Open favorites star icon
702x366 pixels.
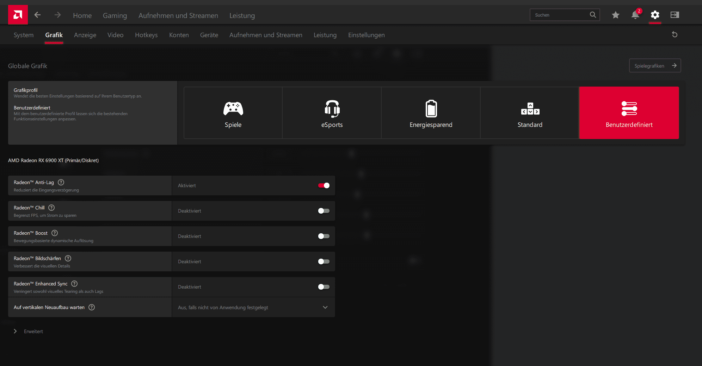coord(616,15)
